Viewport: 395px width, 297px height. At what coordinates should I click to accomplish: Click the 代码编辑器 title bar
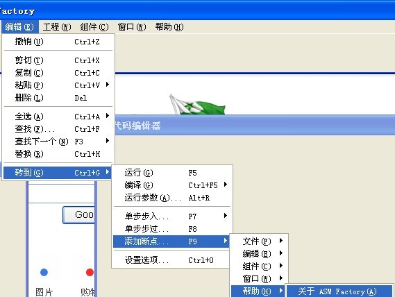click(x=255, y=125)
